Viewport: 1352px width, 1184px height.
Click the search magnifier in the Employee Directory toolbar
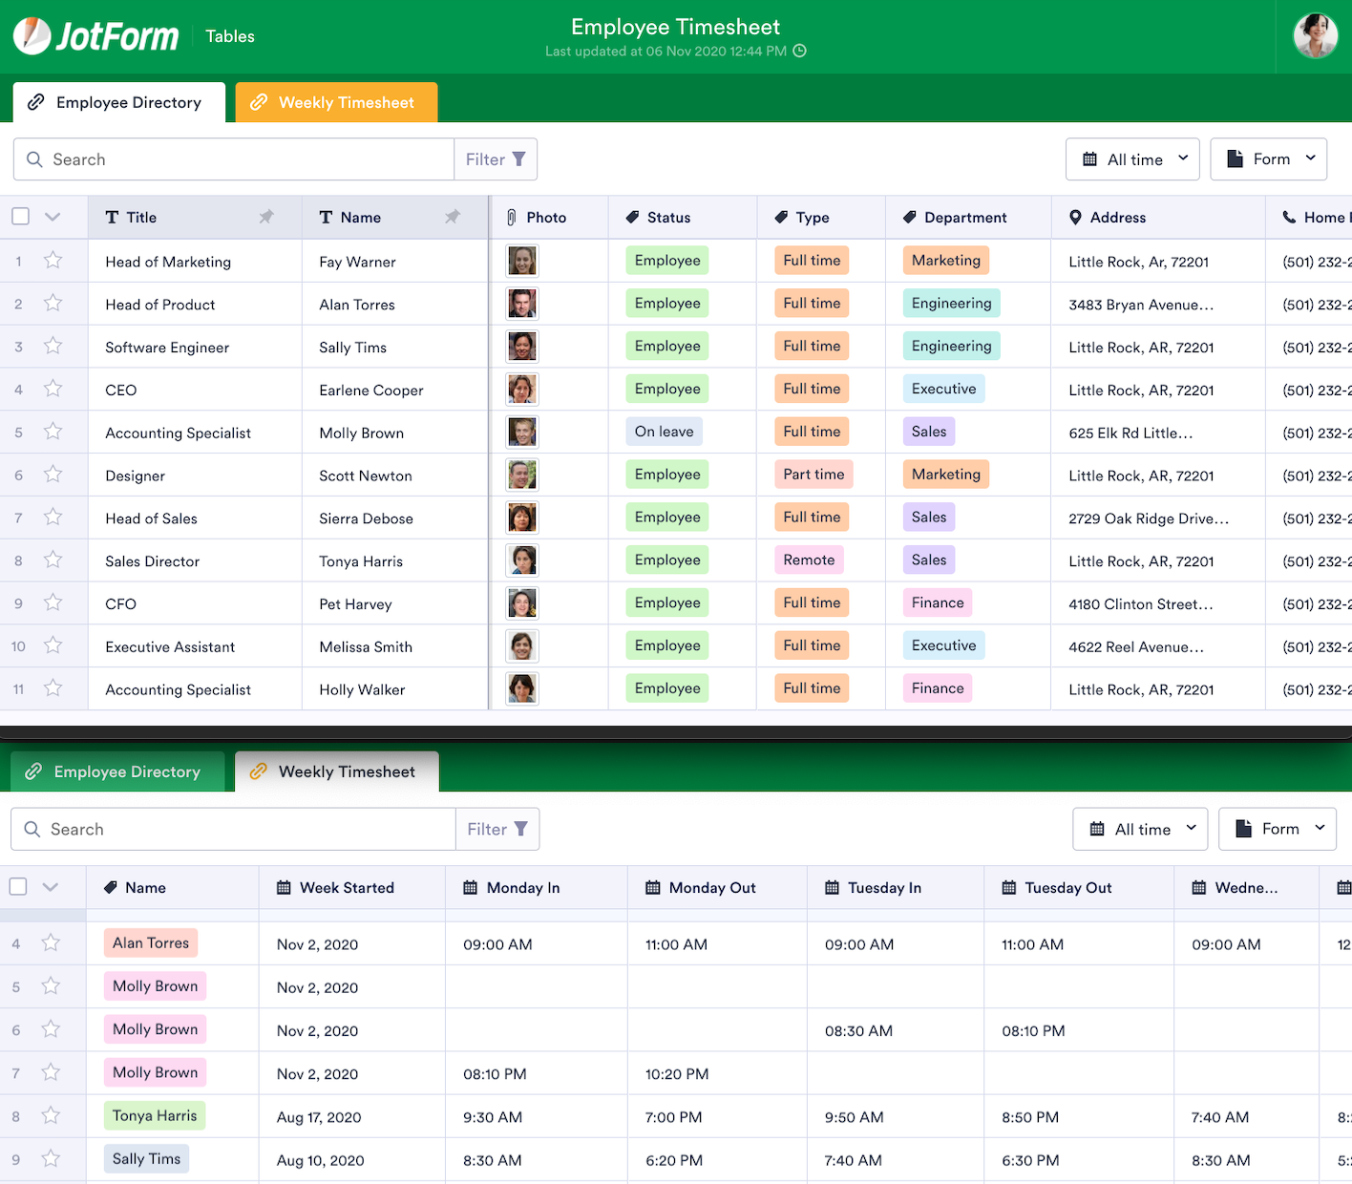tap(34, 159)
